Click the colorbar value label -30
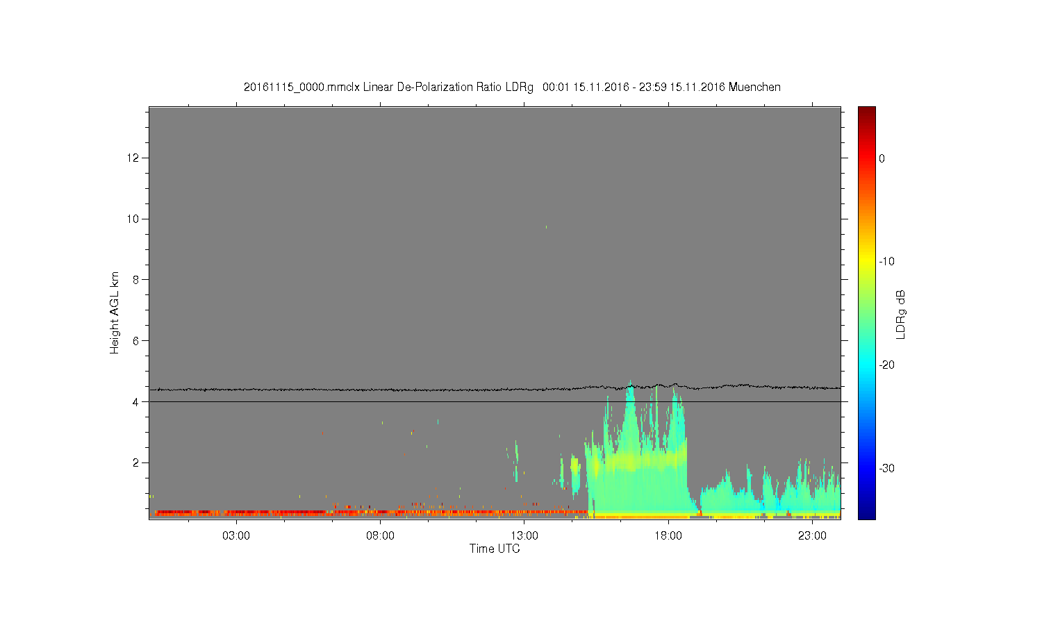 click(x=886, y=468)
